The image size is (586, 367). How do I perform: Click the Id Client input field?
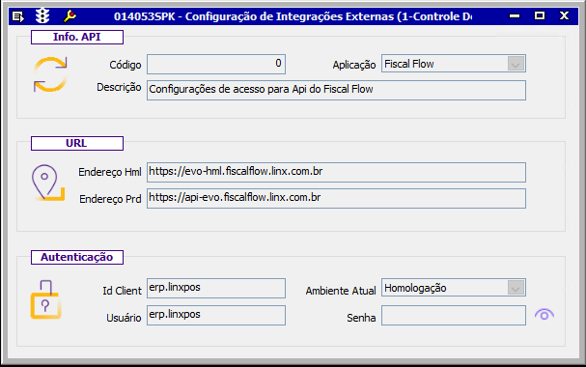tap(216, 288)
